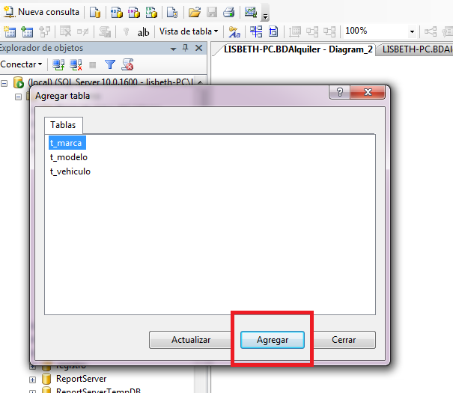Screen dimensions: 453x393
Task: Click the Nueva consulta toolbar button
Action: pos(41,12)
